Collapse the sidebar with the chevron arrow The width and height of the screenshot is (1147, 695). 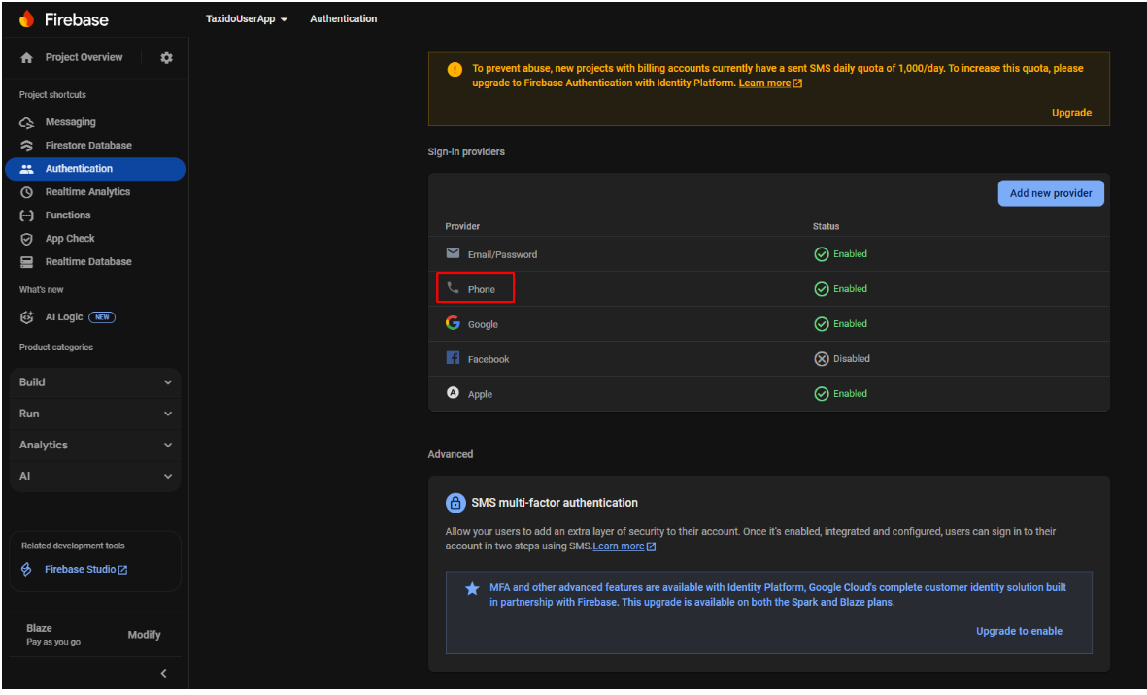163,673
